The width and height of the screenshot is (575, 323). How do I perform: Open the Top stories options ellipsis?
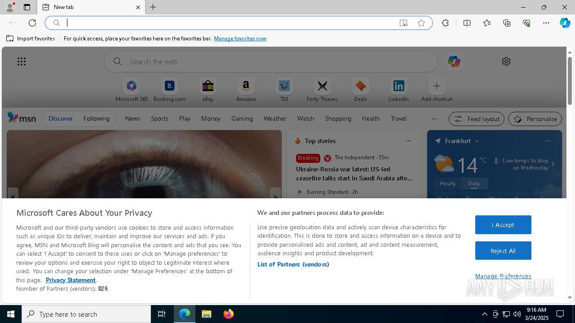[408, 141]
